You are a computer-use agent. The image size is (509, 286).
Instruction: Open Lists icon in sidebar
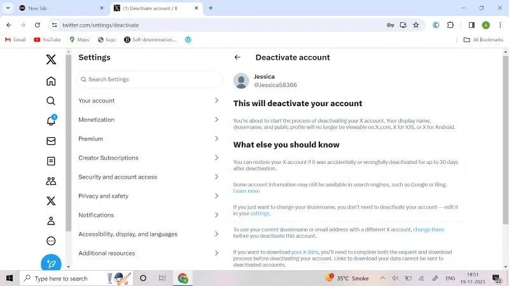coord(51,161)
